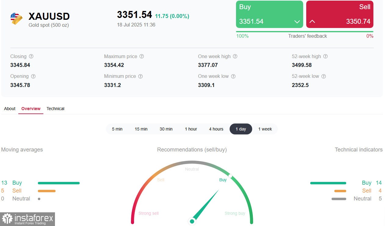Switch to the Technical tab
Image resolution: width=385 pixels, height=226 pixels.
pyautogui.click(x=55, y=109)
